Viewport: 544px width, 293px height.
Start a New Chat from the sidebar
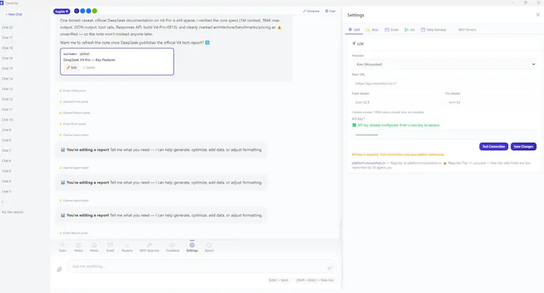[14, 14]
